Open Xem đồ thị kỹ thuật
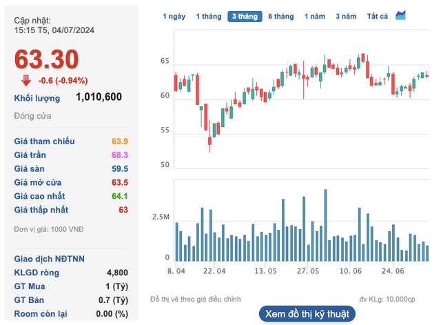Image resolution: width=441 pixels, height=325 pixels. [307, 313]
